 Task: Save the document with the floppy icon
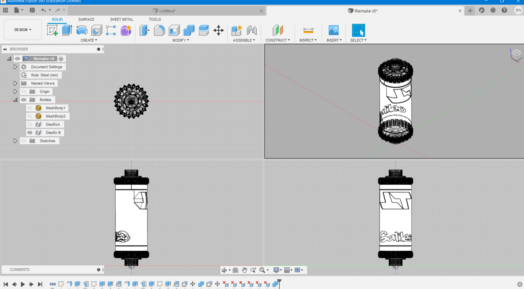(32, 10)
